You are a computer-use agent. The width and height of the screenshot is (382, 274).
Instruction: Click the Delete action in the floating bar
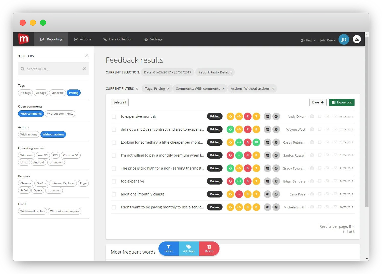209,249
